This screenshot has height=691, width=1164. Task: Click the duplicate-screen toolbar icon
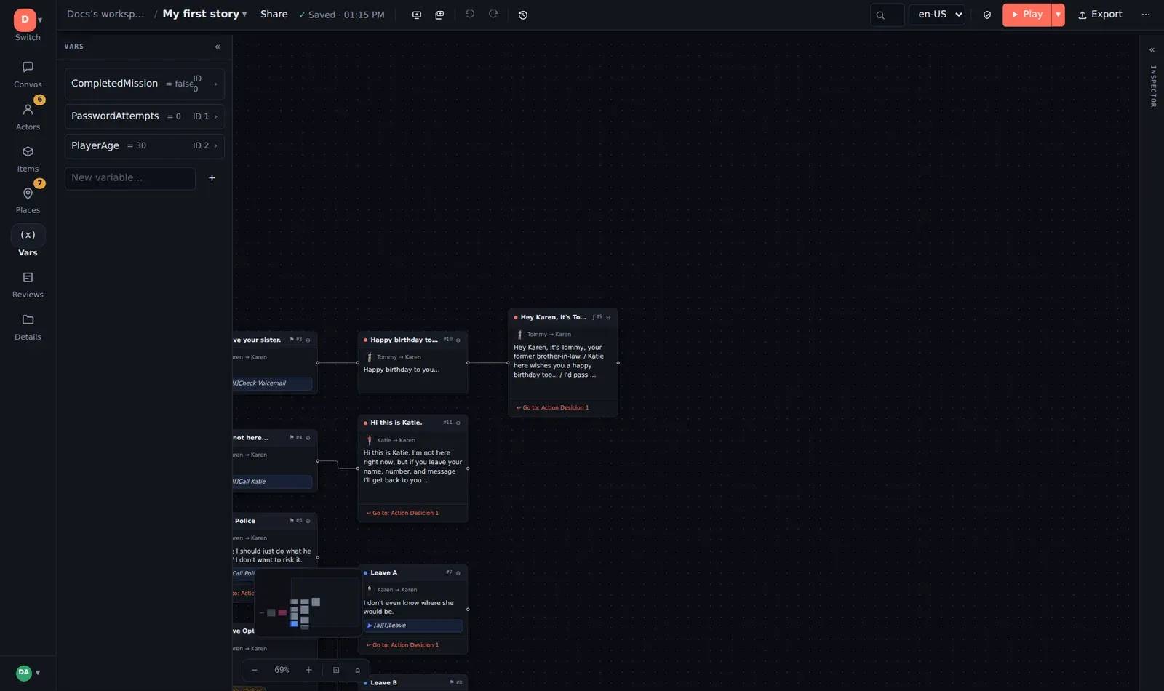tap(439, 15)
